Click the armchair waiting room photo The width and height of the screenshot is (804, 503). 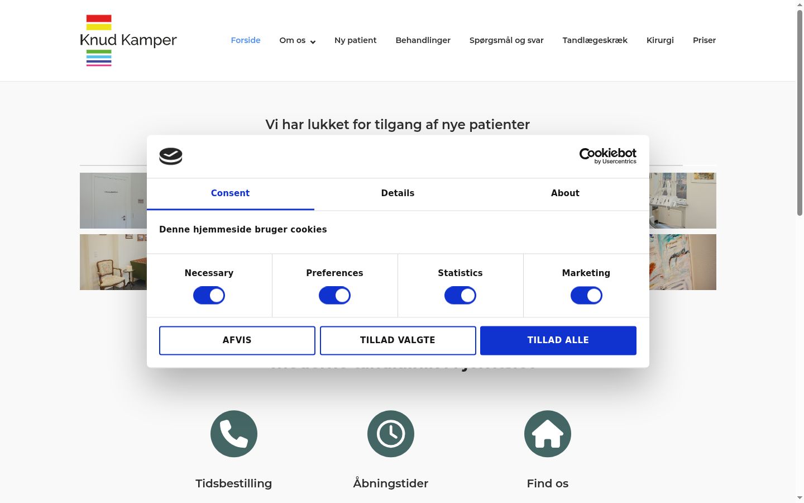113,262
